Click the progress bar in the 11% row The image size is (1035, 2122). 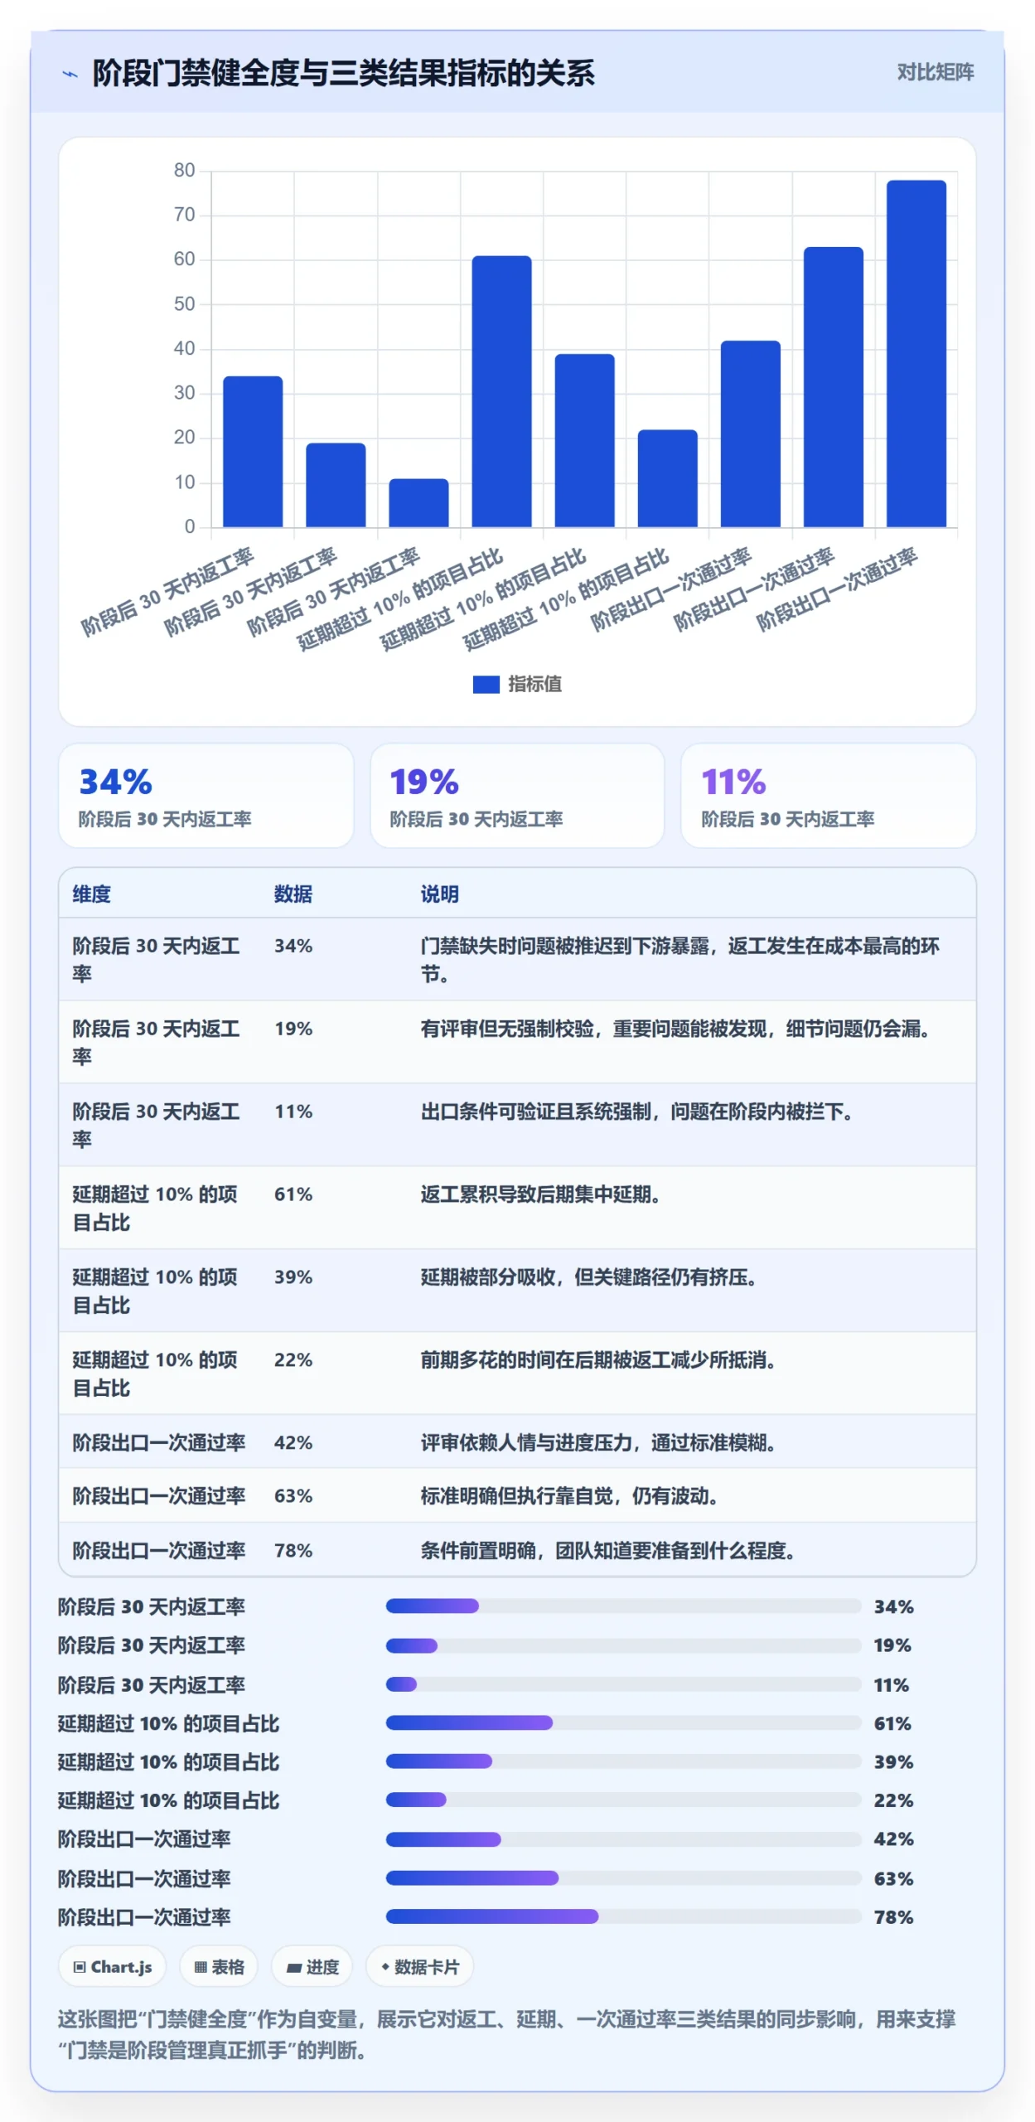(623, 1684)
